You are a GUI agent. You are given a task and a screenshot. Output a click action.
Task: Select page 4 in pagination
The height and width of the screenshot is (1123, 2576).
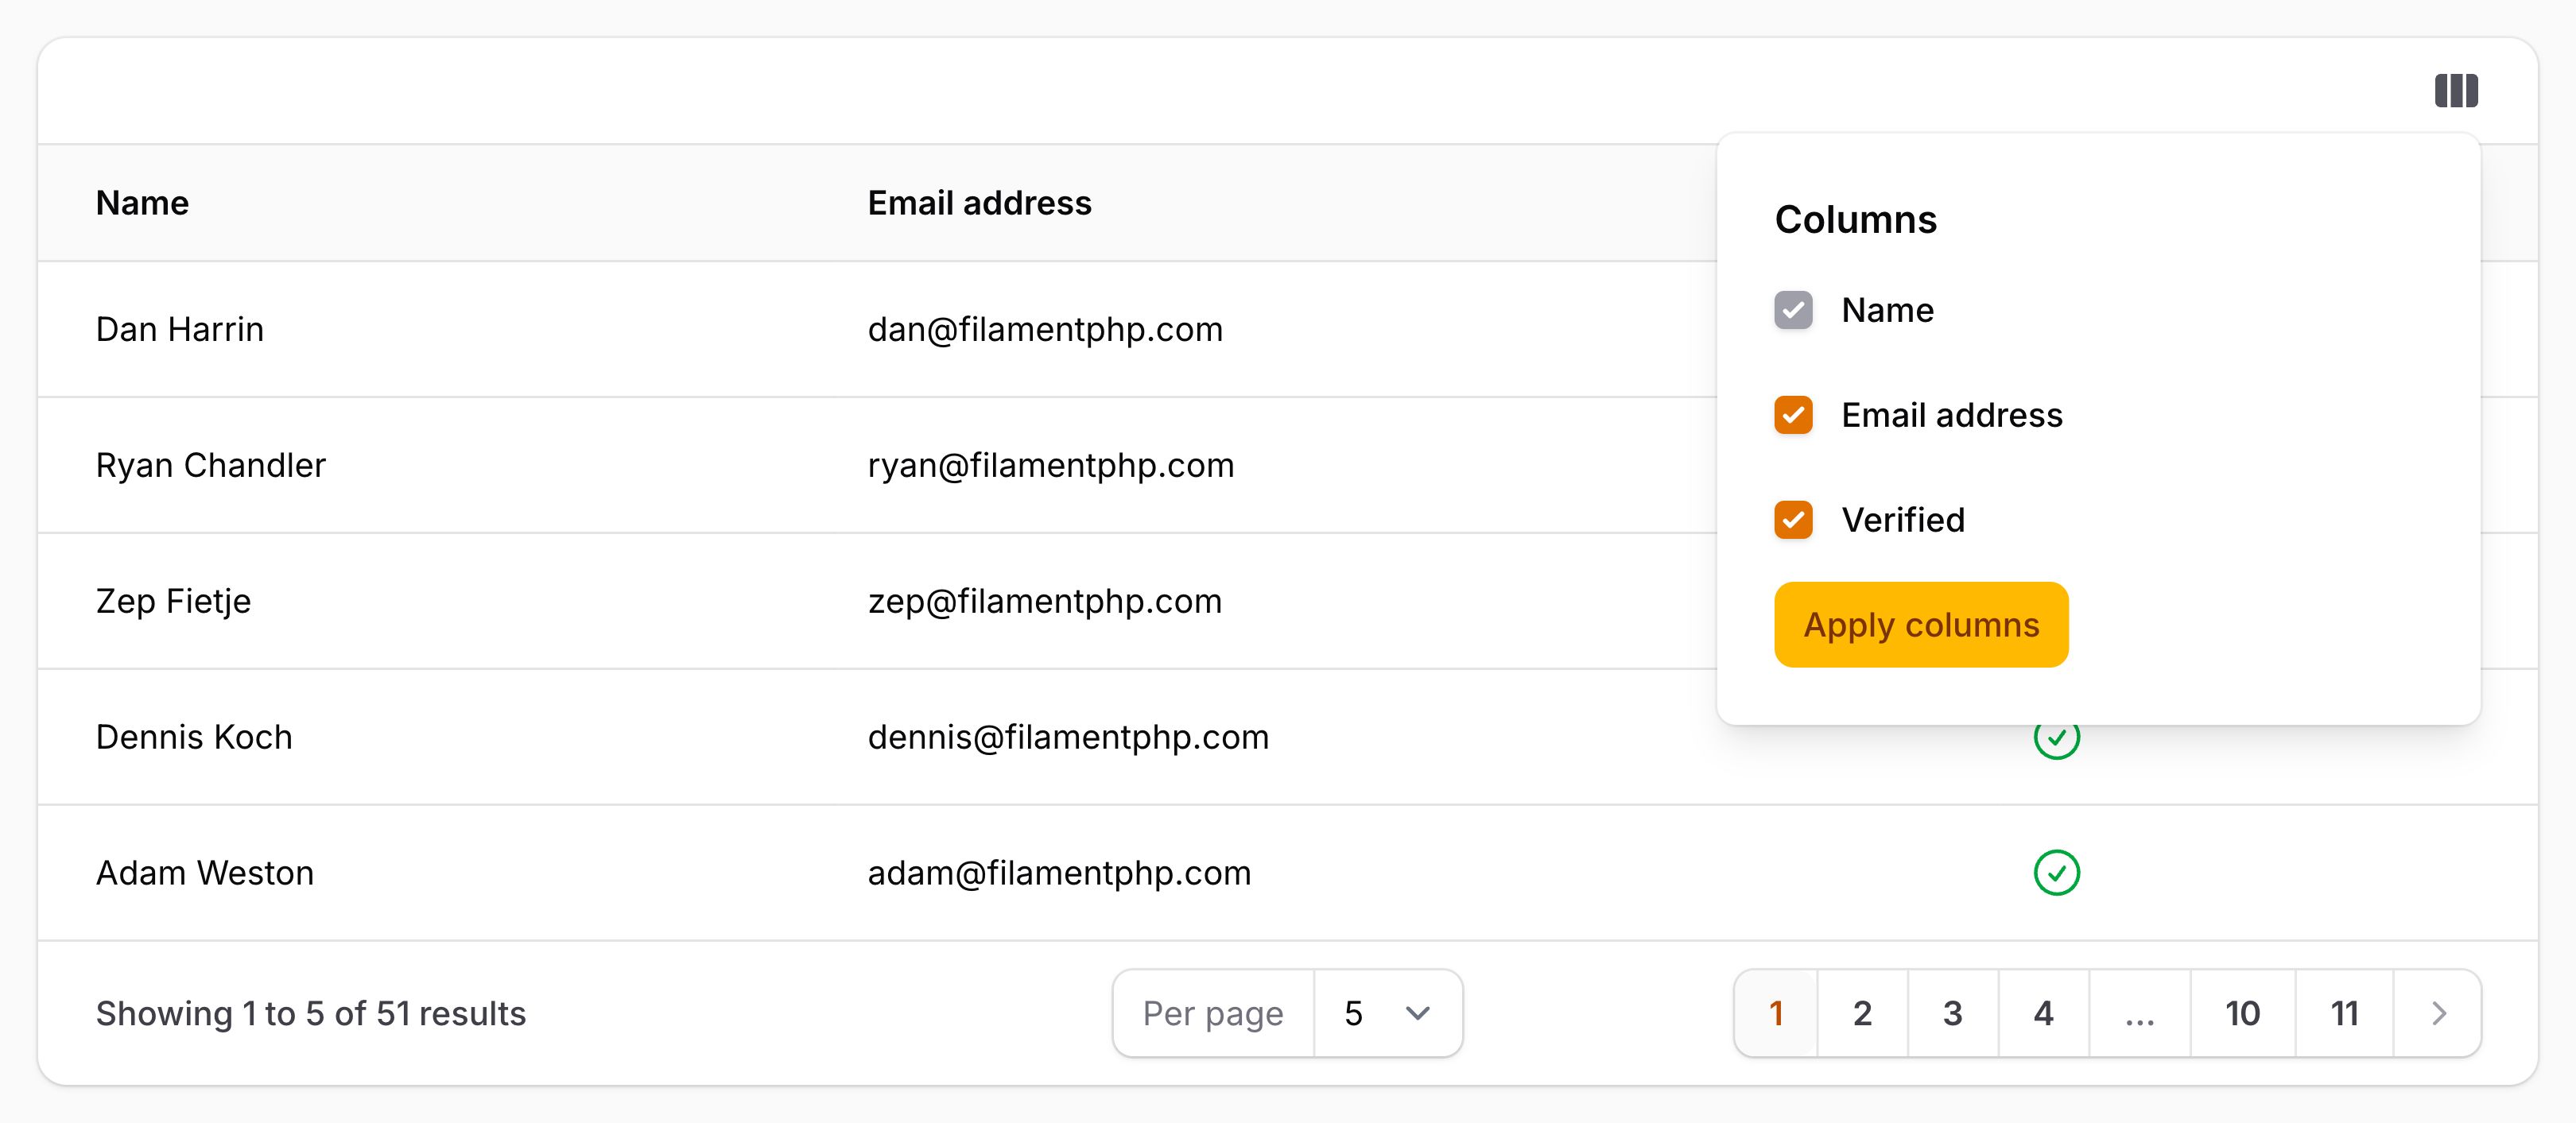pos(2042,1013)
